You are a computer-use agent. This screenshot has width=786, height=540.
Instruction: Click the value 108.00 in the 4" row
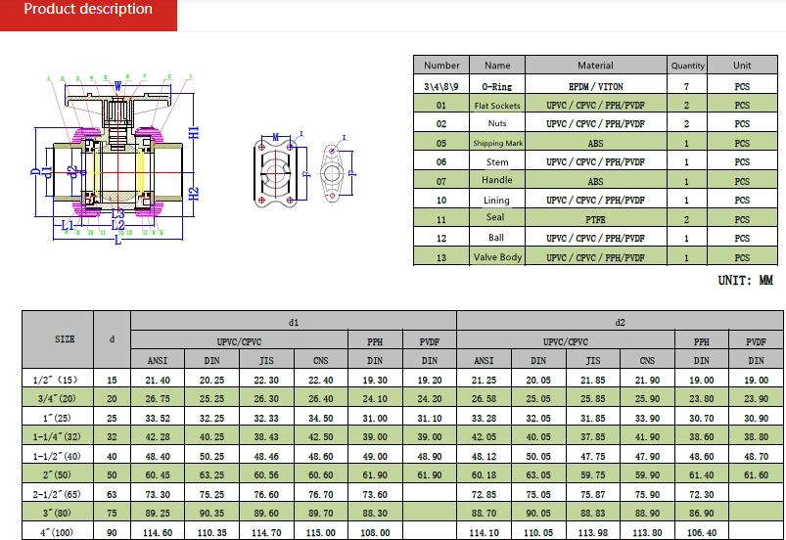(375, 532)
